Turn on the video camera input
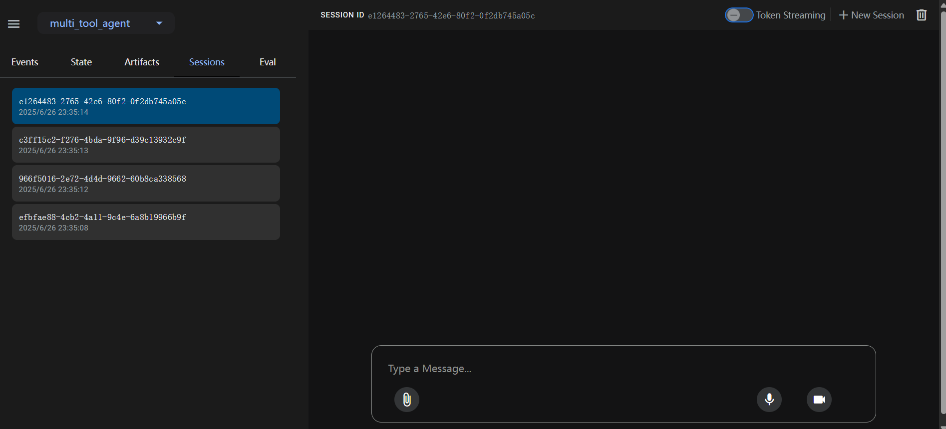 (819, 400)
